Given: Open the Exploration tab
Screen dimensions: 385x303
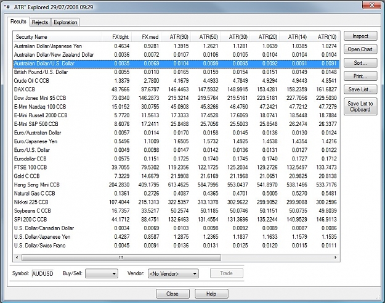Looking at the screenshot, I should [x=65, y=22].
